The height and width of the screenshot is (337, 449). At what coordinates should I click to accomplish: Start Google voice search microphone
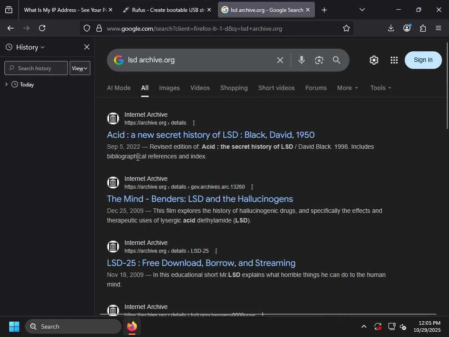(x=302, y=60)
